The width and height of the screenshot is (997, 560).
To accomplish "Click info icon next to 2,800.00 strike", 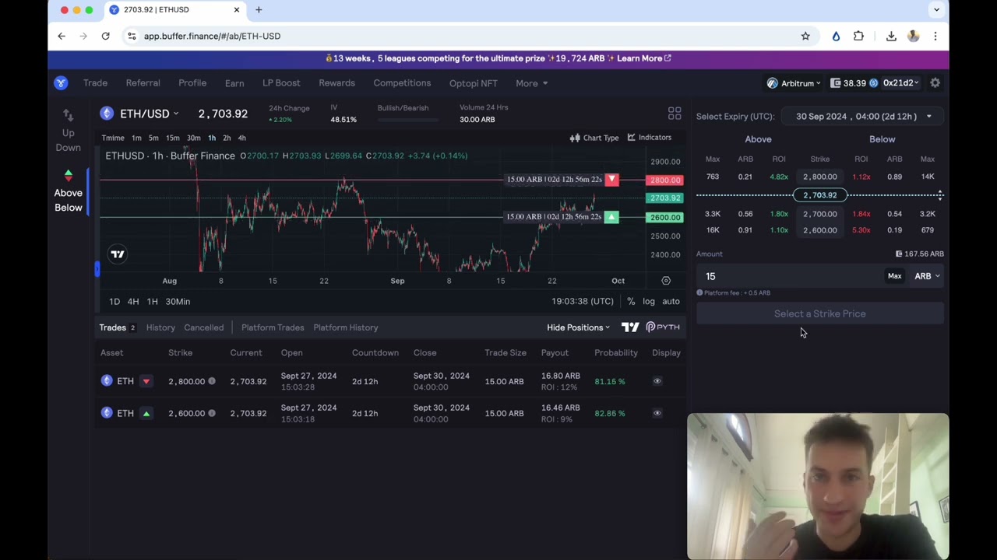I will [212, 381].
